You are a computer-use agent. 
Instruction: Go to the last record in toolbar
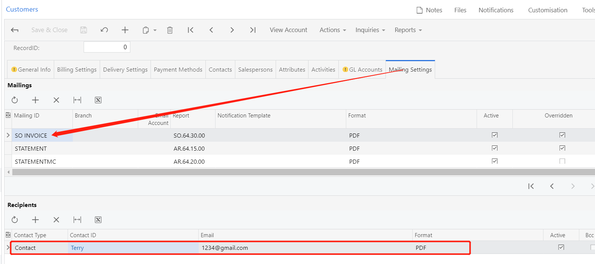tap(253, 30)
